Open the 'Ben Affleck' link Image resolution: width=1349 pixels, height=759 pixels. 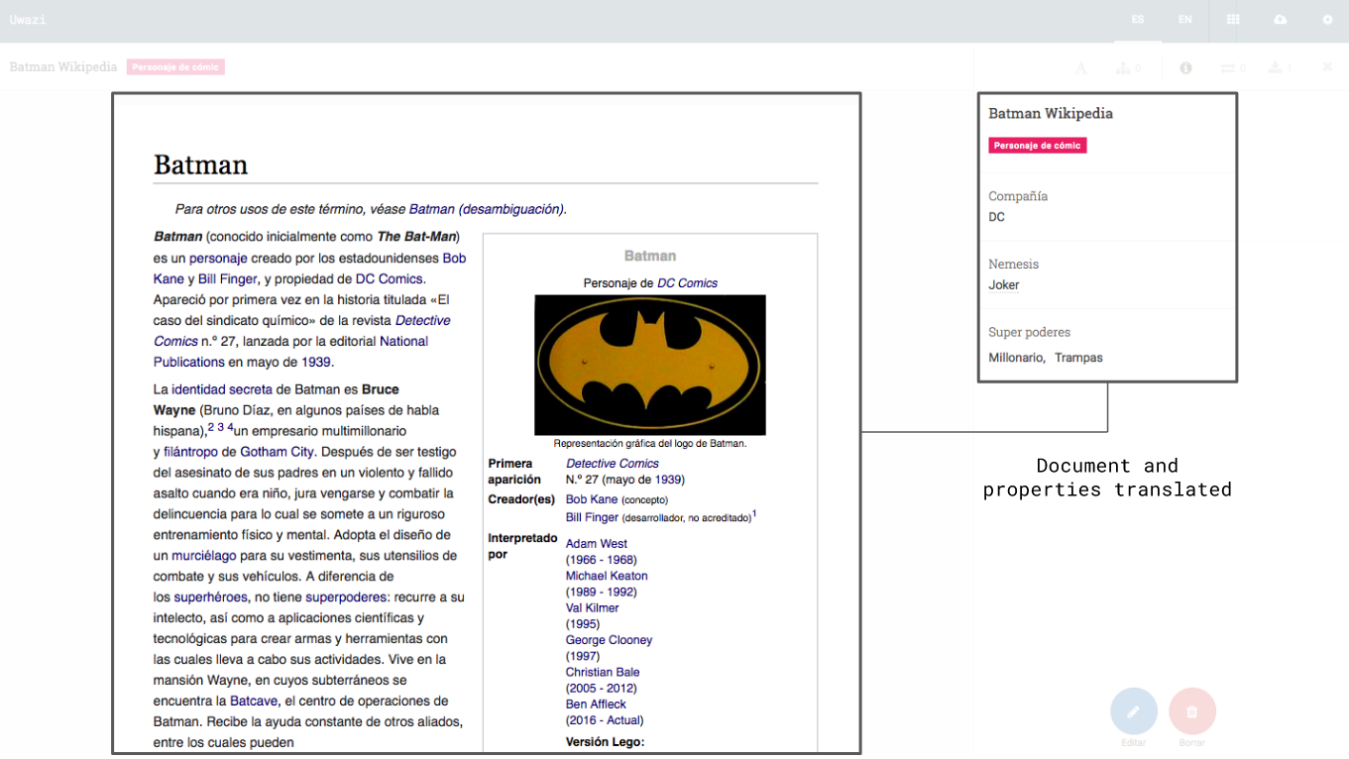pos(596,705)
